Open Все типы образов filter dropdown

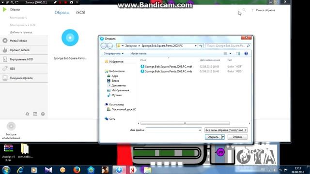[226, 130]
